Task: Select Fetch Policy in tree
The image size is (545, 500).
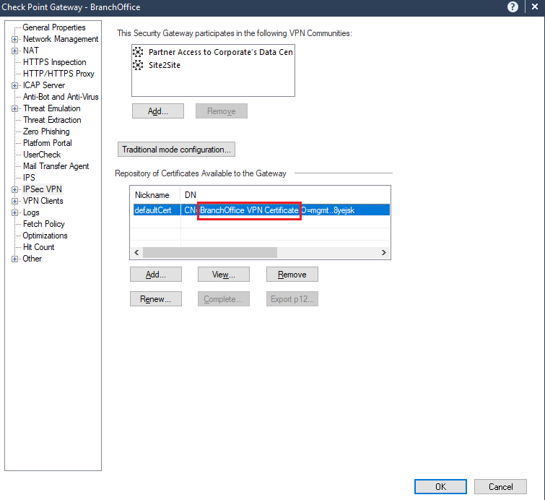Action: (43, 224)
